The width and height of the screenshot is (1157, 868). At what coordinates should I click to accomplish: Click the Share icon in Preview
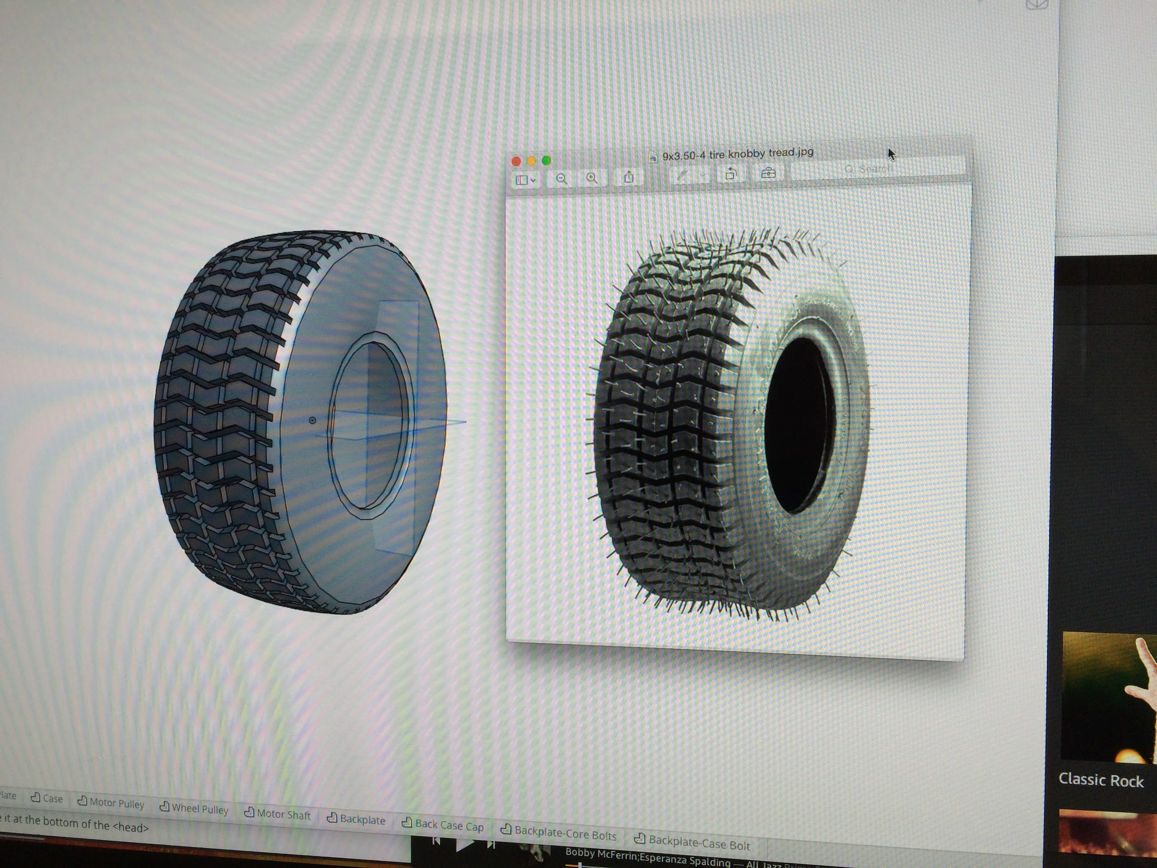pyautogui.click(x=628, y=177)
